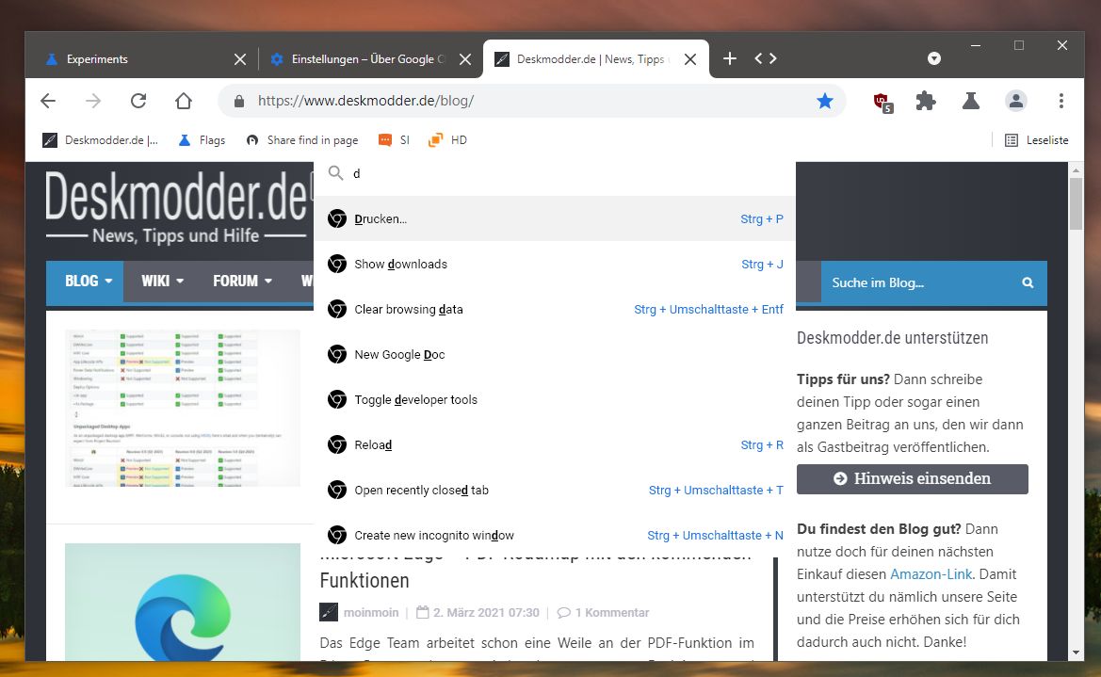The width and height of the screenshot is (1101, 677).
Task: Open the Experiments flask toolbar icon
Action: point(971,101)
